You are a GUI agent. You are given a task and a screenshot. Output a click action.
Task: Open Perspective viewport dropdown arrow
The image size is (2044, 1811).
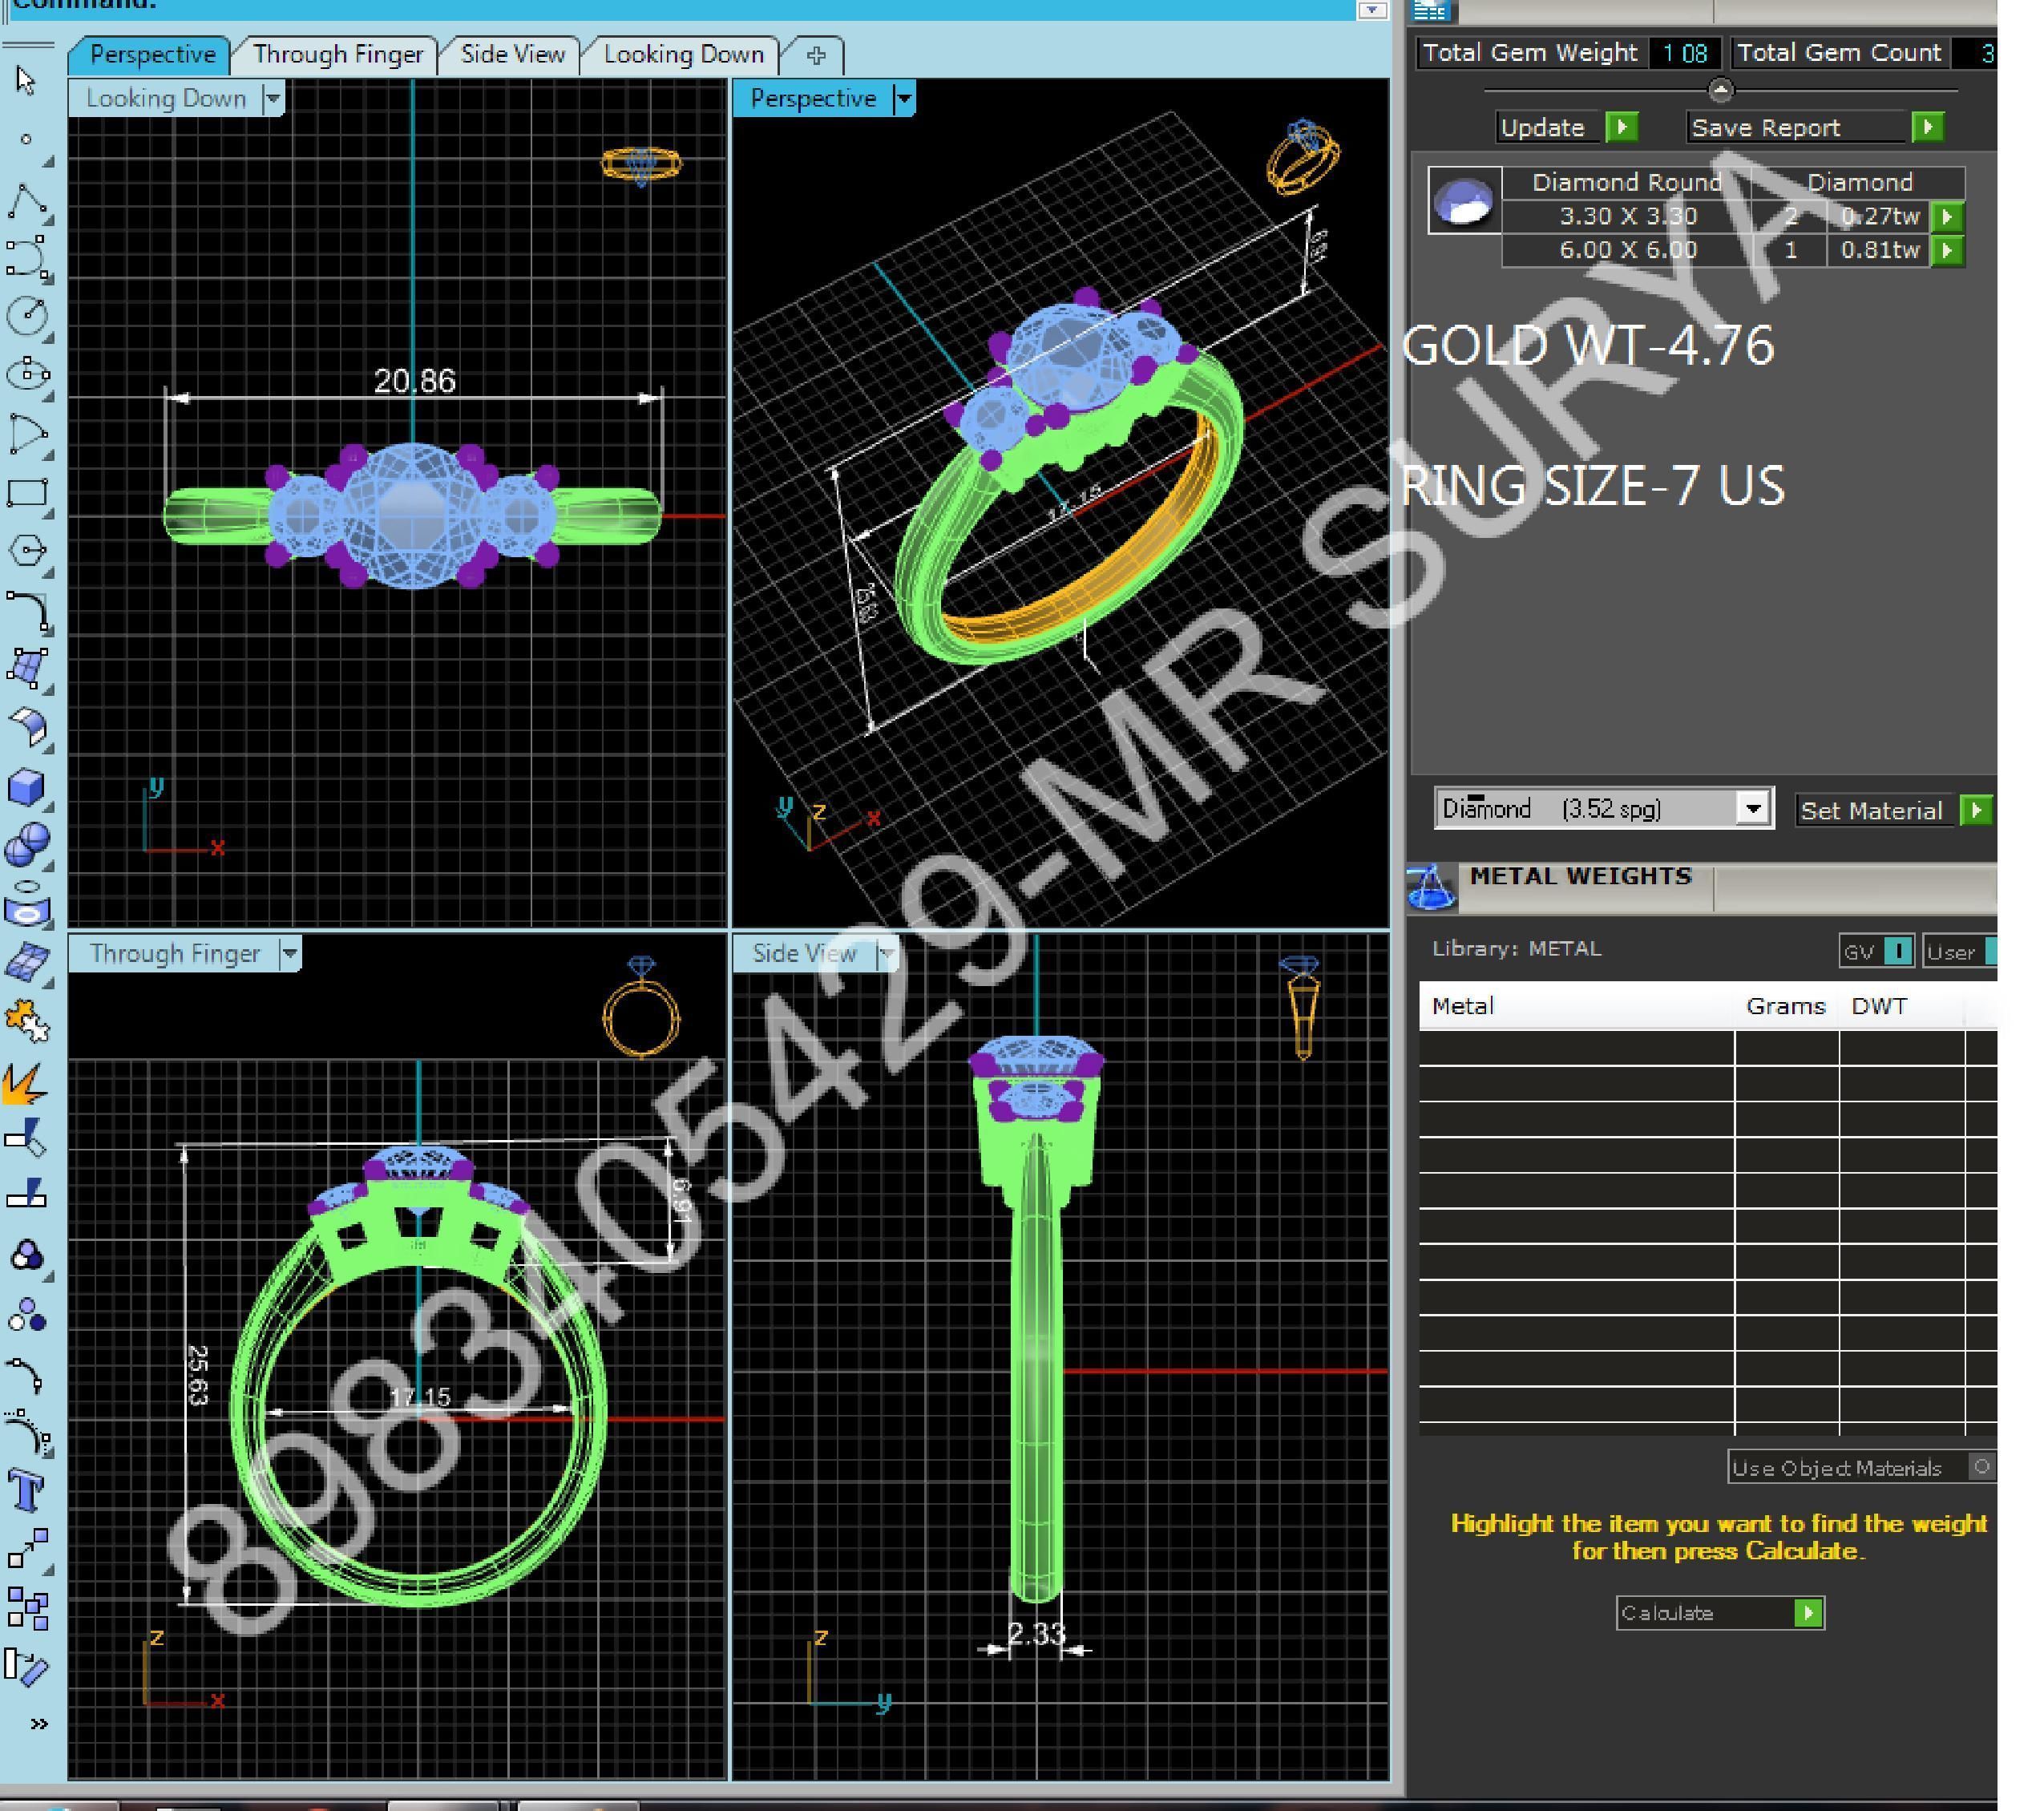pos(904,99)
